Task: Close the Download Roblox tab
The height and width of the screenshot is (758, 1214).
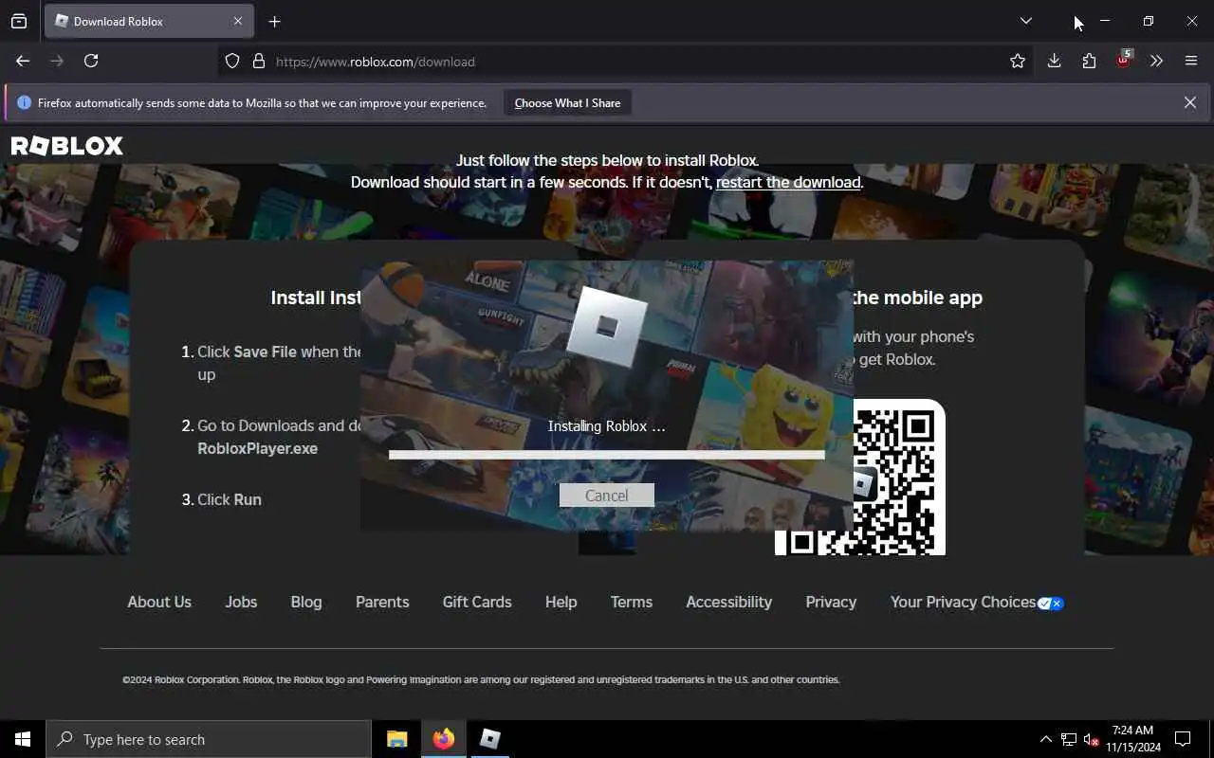Action: (x=238, y=21)
